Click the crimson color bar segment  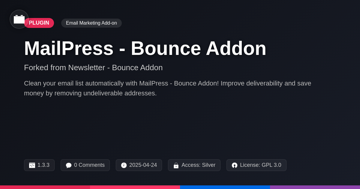pos(45,187)
